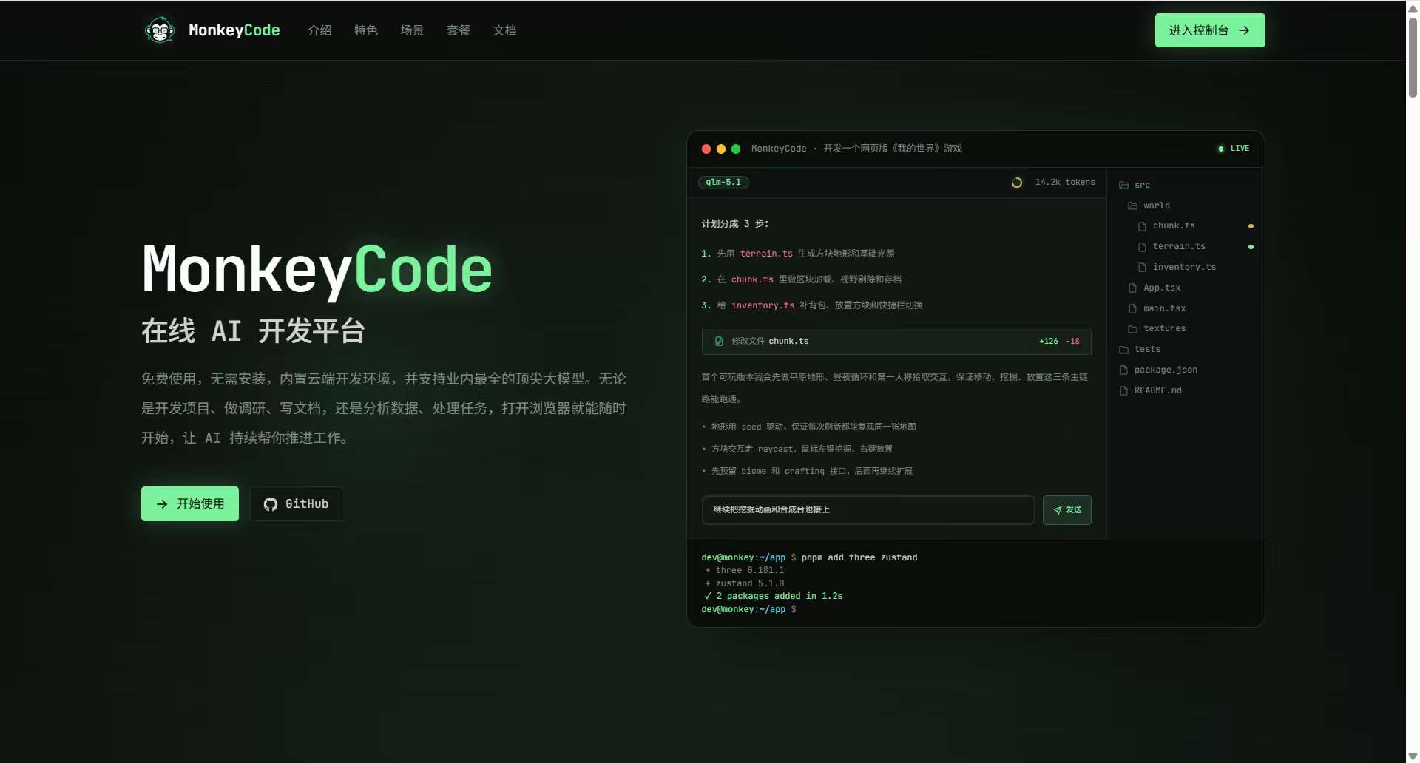Click the yellow window dot in demo panel
Image resolution: width=1420 pixels, height=763 pixels.
pyautogui.click(x=721, y=149)
